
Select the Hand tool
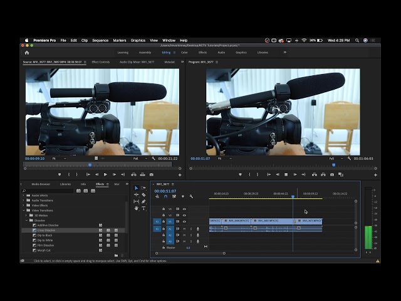(x=137, y=208)
